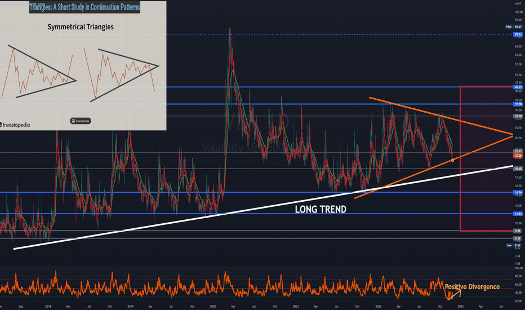The image size is (525, 310).
Task: Click the 2023 label on time axis
Action: pyautogui.click(x=460, y=306)
